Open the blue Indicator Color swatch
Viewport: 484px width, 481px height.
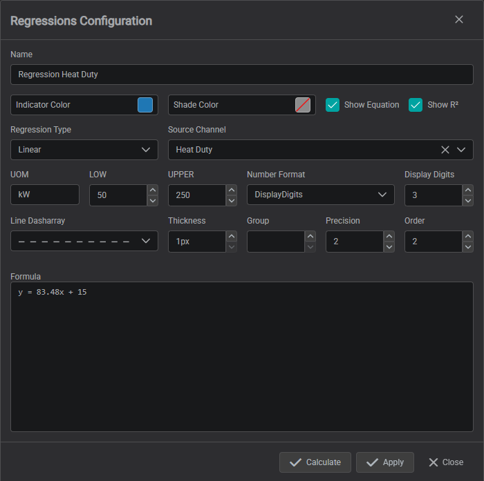coord(145,105)
